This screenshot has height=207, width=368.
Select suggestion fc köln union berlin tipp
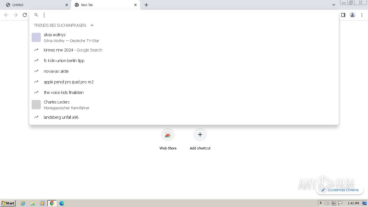(x=184, y=61)
